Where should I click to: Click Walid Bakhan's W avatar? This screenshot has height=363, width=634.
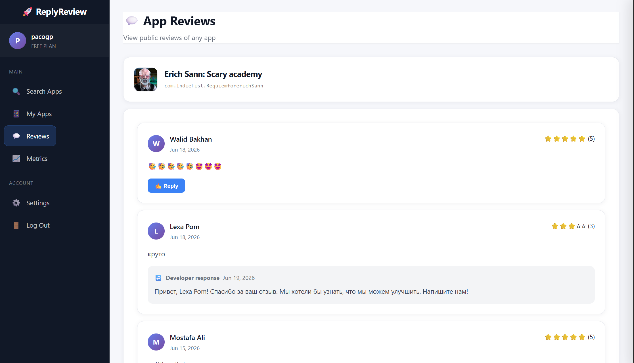[x=156, y=144]
